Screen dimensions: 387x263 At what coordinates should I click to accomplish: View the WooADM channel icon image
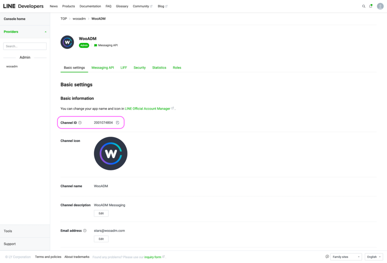click(110, 153)
